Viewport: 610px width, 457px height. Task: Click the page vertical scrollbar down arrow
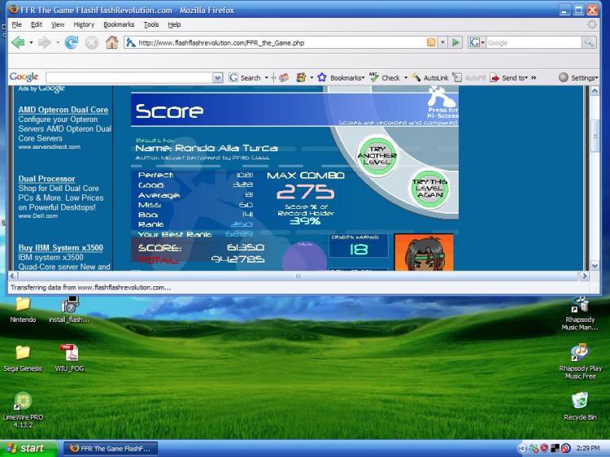595,266
